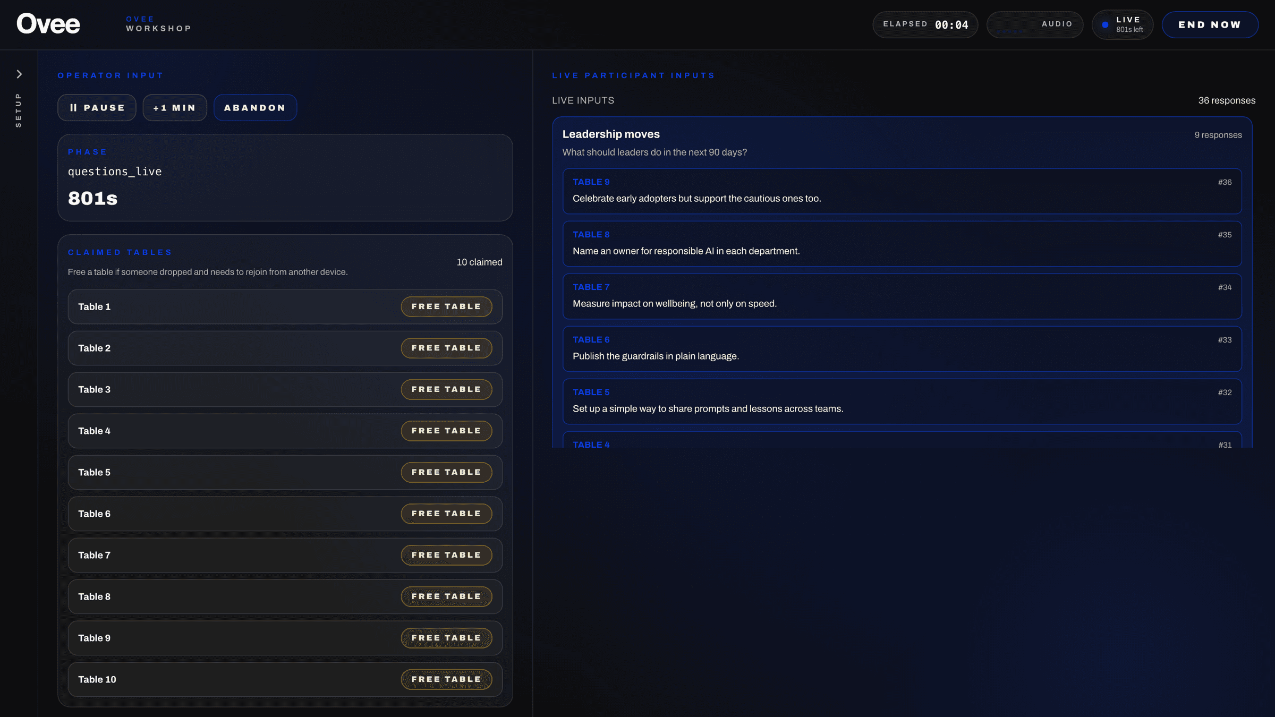The image size is (1275, 717).
Task: Click the Leadership moves heading
Action: 611,134
